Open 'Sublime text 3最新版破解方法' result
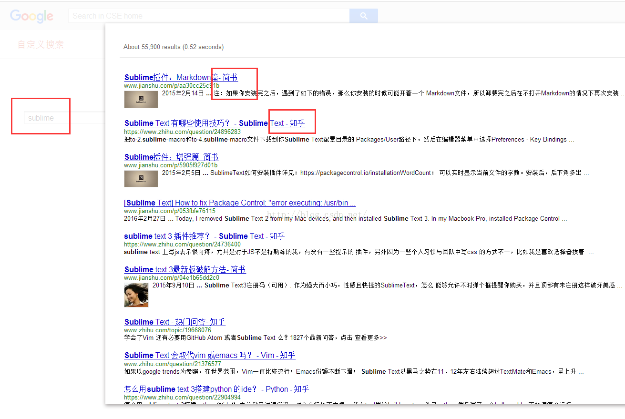 pyautogui.click(x=185, y=269)
